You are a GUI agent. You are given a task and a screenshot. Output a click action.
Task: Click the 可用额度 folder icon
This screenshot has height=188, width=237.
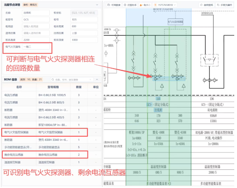pos(109,5)
